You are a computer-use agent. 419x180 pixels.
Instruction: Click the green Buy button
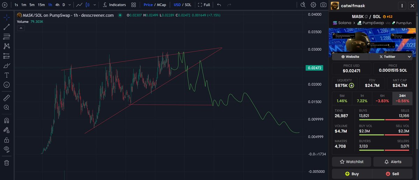point(352,174)
